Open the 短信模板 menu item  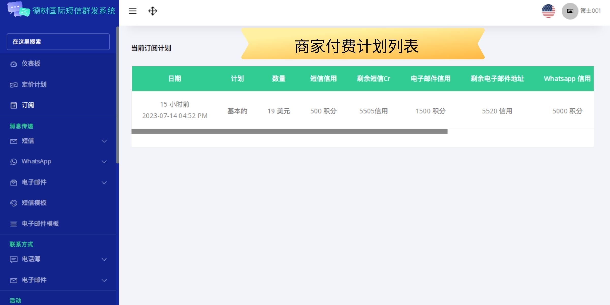34,203
